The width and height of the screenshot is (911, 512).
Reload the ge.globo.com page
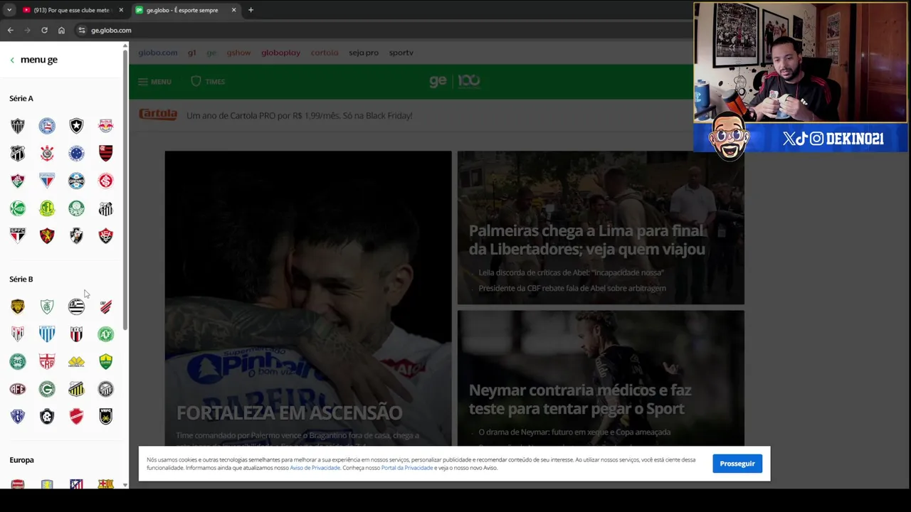tap(44, 30)
